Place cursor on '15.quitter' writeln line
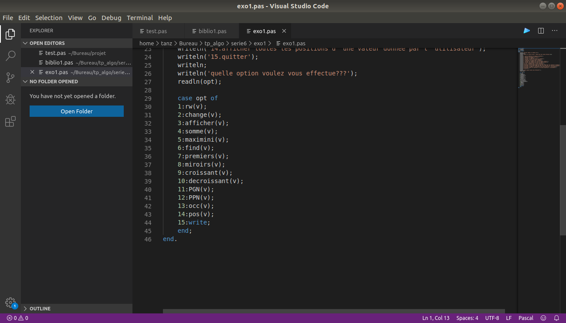 [x=218, y=57]
